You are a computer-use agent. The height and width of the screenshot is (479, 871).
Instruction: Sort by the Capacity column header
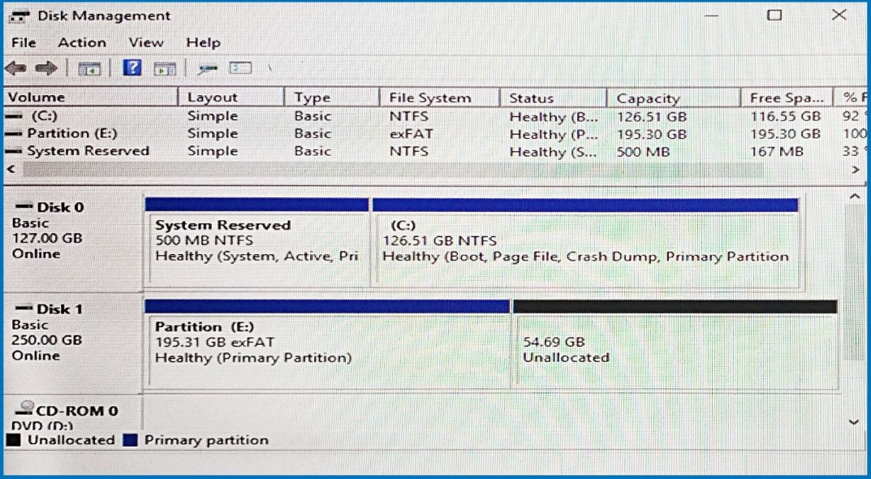(x=647, y=98)
